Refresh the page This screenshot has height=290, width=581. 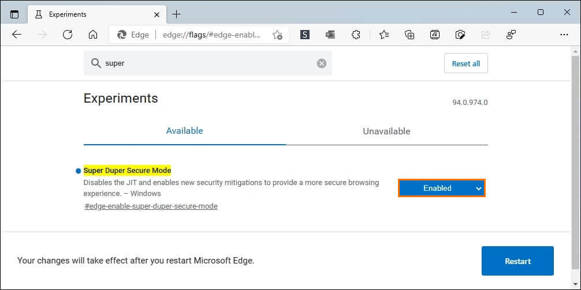pyautogui.click(x=68, y=35)
